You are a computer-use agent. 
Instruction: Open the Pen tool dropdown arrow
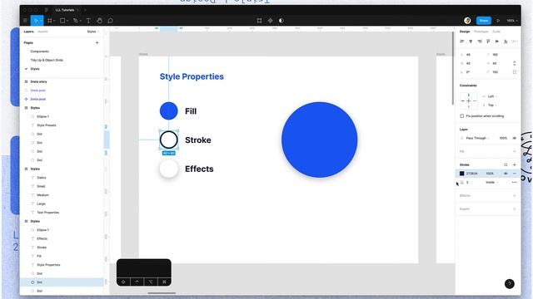point(80,21)
